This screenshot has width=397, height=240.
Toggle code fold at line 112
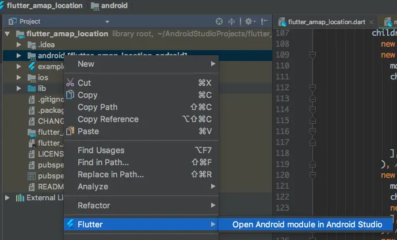(312, 87)
